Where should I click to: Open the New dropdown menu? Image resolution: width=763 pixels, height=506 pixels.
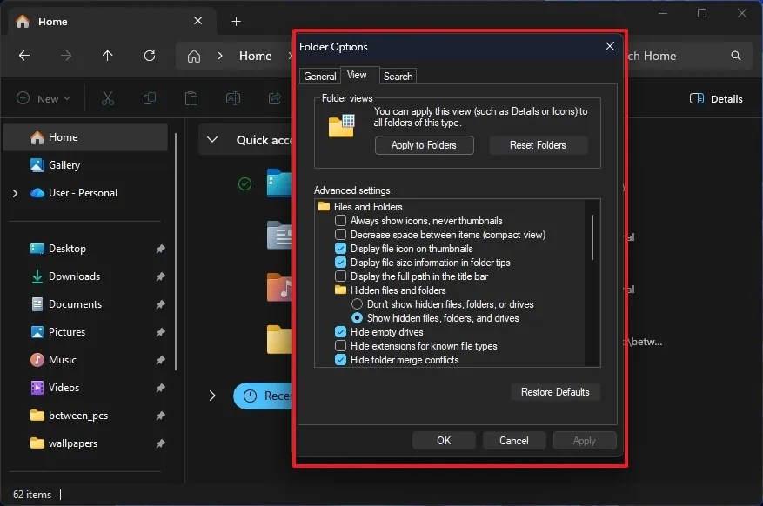click(x=43, y=98)
